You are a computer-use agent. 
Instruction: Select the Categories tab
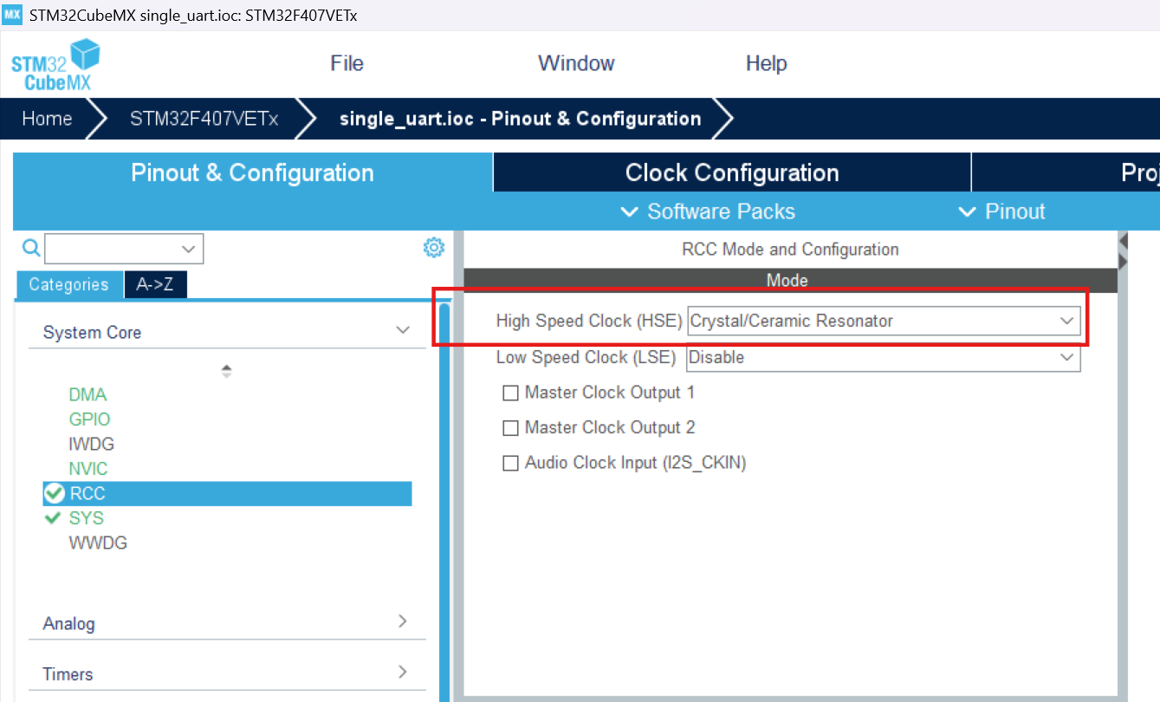tap(69, 285)
